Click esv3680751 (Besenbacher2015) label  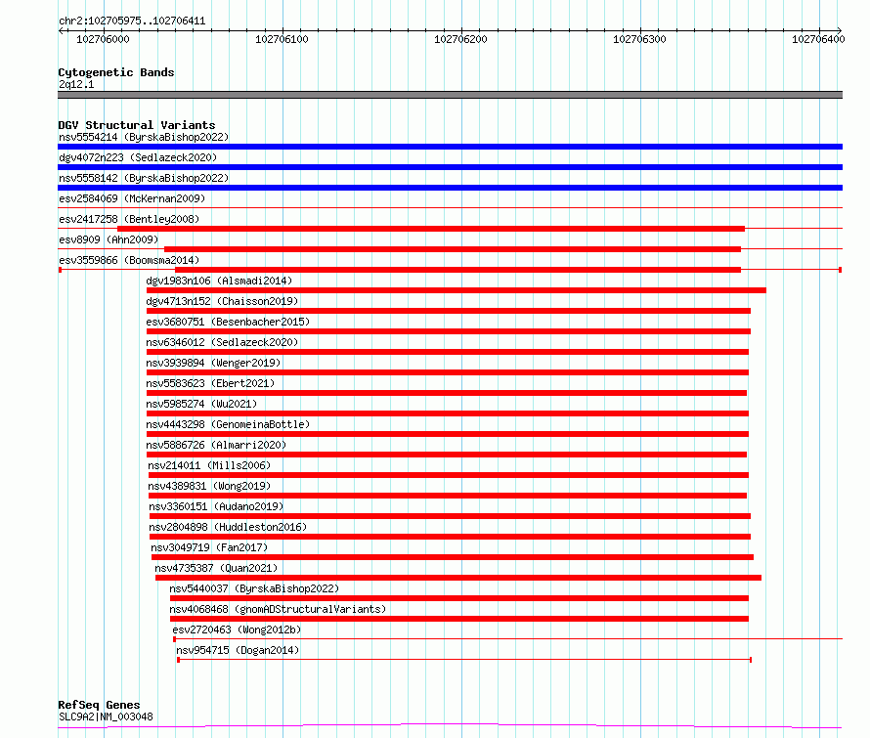tap(228, 322)
